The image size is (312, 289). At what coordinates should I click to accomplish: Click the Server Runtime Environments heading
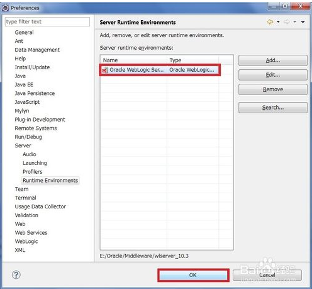(138, 23)
